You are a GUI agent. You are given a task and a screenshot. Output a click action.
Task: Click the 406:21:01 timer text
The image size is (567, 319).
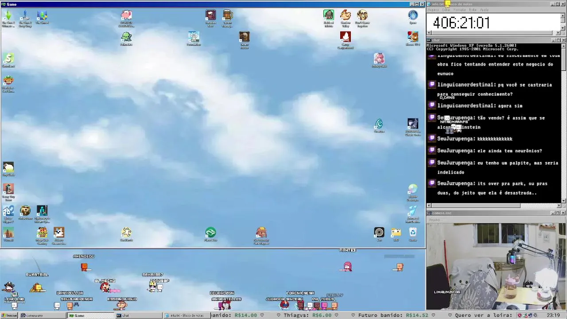point(461,23)
